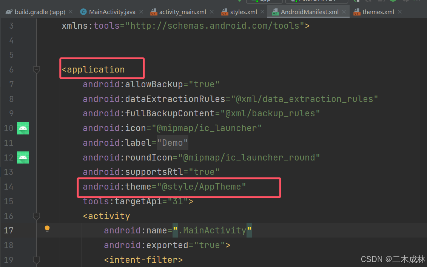Close the styles.xml tab
The height and width of the screenshot is (267, 427).
tap(262, 12)
